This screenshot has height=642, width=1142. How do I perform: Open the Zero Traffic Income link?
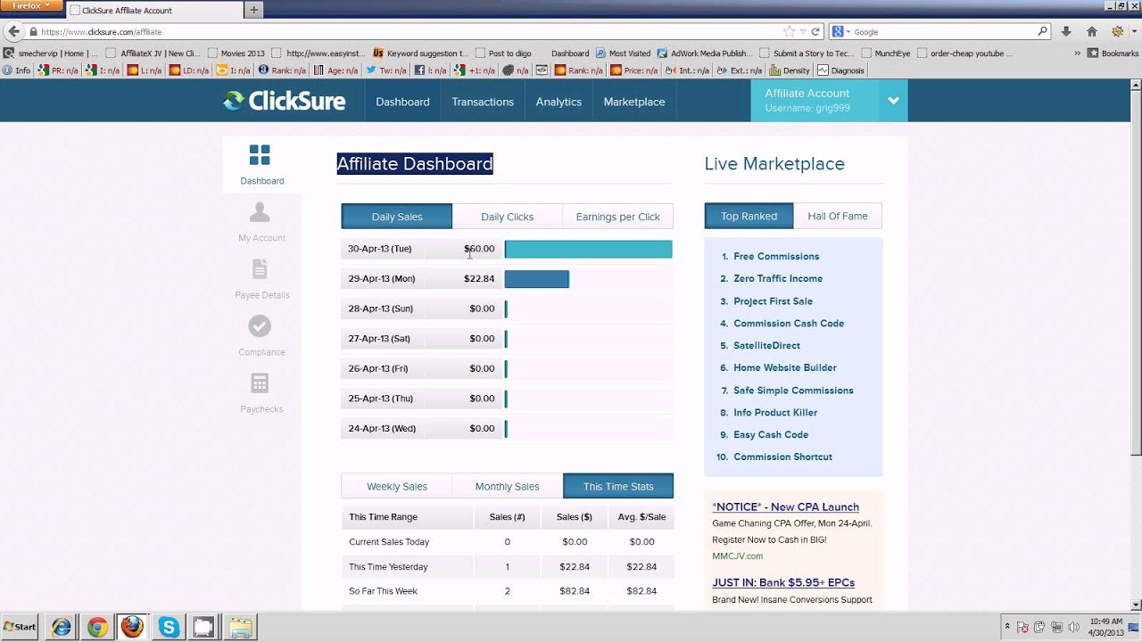pos(778,278)
